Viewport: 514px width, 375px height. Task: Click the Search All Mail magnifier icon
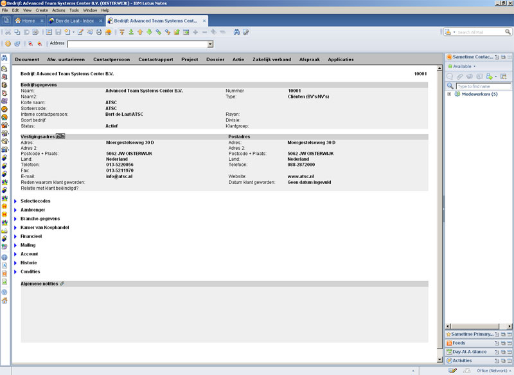pos(508,32)
